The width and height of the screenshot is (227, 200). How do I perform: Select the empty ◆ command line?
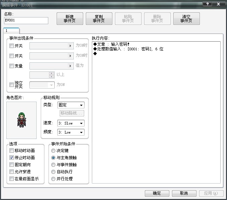tap(156, 54)
